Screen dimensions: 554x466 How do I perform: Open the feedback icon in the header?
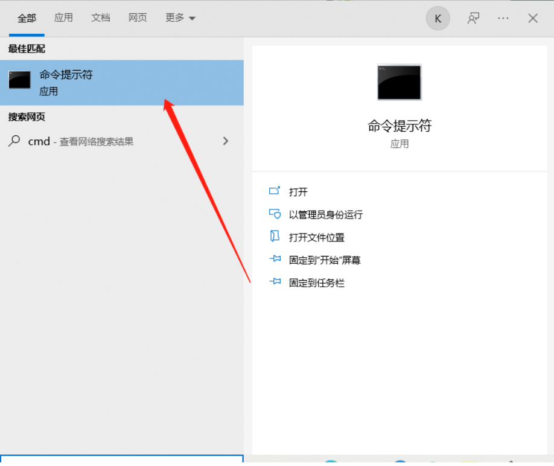(x=473, y=18)
